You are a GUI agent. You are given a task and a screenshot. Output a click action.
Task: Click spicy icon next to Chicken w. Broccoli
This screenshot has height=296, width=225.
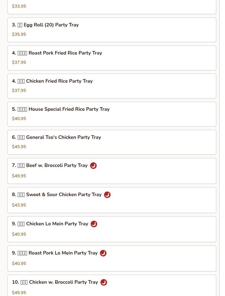pyautogui.click(x=104, y=282)
